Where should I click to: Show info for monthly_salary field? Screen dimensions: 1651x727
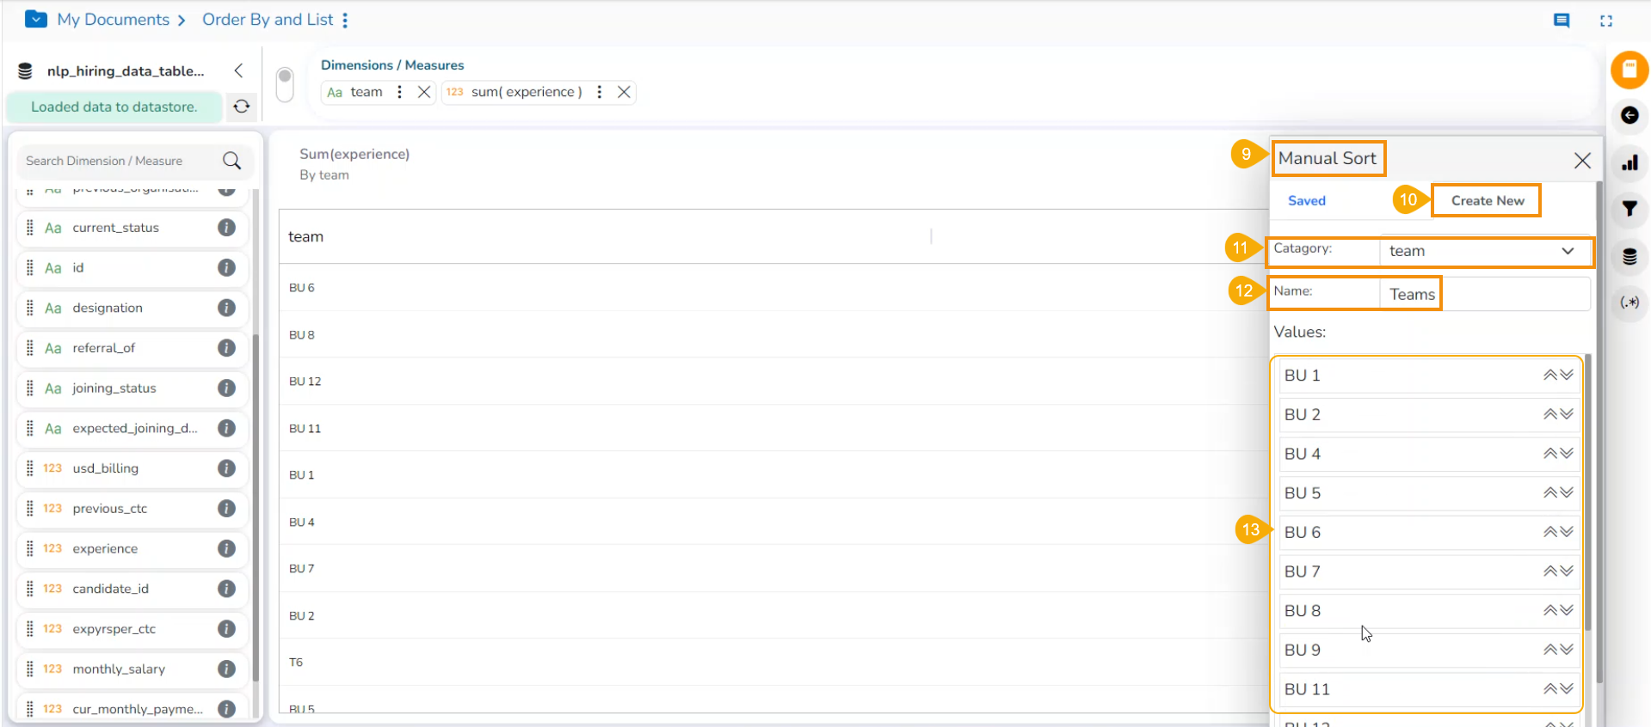pyautogui.click(x=227, y=669)
